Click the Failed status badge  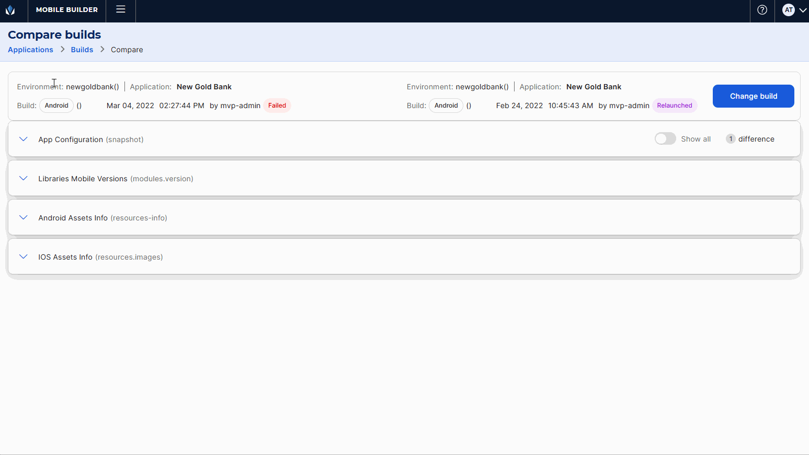[x=277, y=105]
